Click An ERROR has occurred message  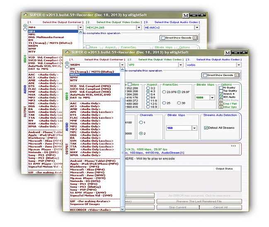coord(199,196)
